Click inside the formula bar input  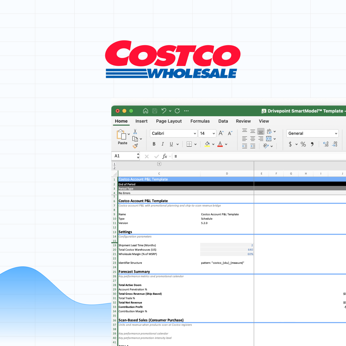[x=259, y=156]
